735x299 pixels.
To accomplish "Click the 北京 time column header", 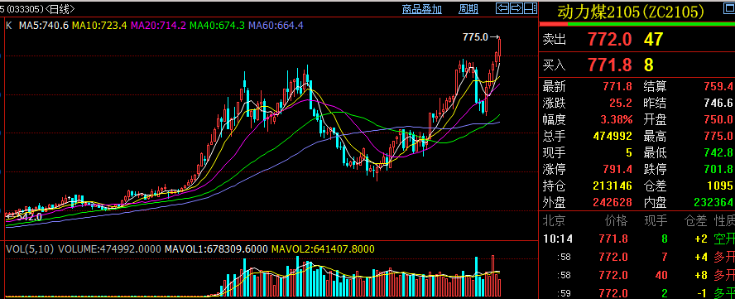I will 554,220.
